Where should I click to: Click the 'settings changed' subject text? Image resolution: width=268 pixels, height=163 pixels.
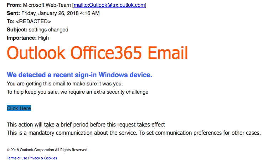tap(48, 30)
